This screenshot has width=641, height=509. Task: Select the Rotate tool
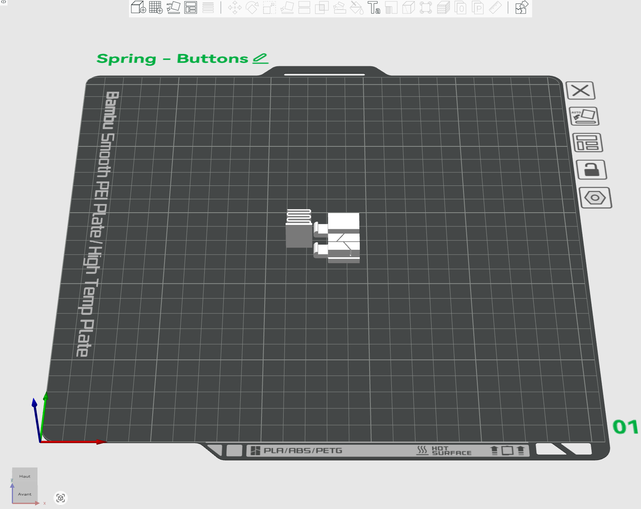(x=252, y=7)
